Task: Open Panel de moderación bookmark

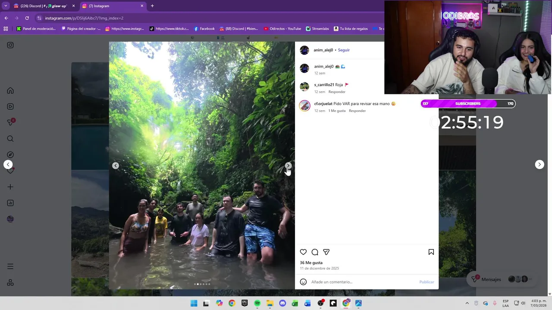Action: click(36, 29)
